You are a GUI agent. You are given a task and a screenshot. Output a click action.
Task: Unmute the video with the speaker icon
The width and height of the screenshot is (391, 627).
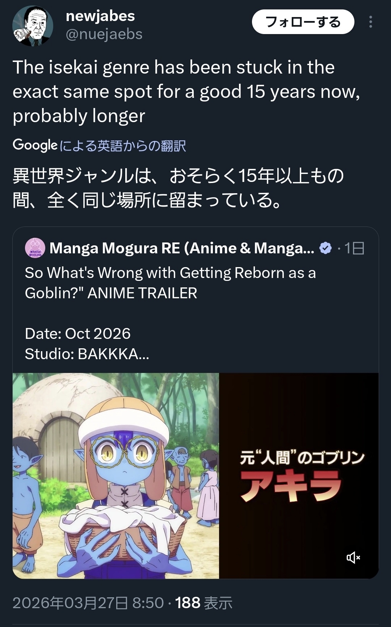tap(353, 557)
